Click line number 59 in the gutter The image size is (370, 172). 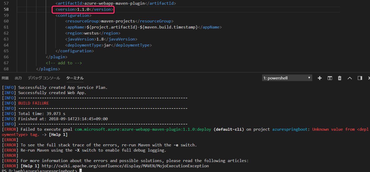pyautogui.click(x=6, y=15)
